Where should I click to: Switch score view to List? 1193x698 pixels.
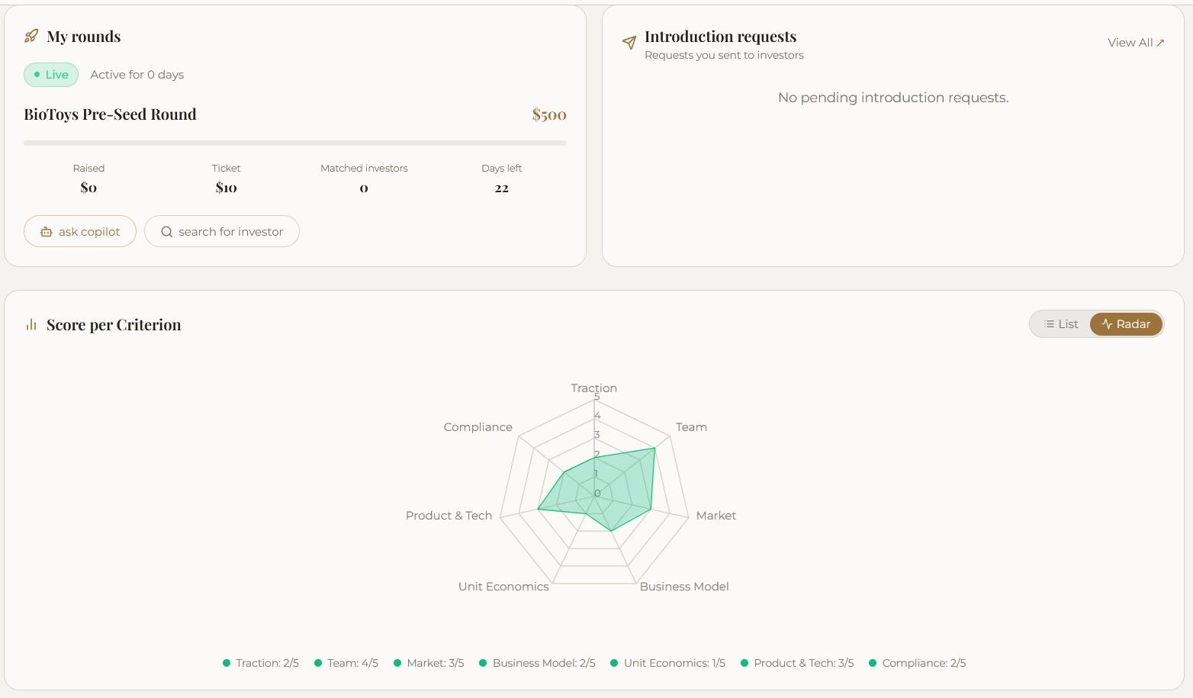[x=1061, y=324]
